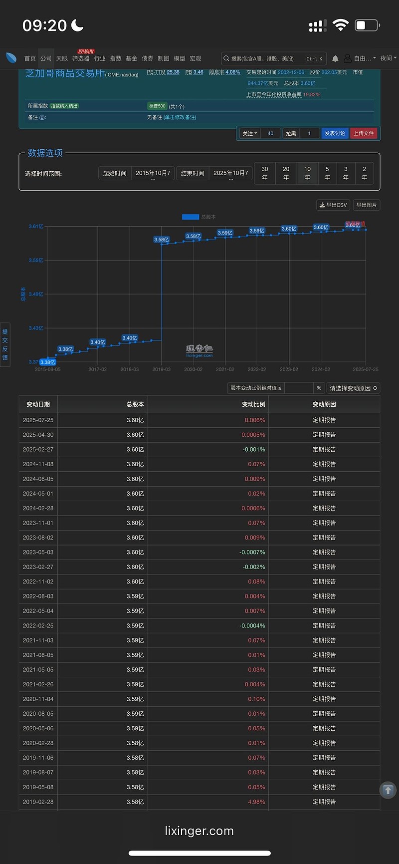Toggle the 总股本 chart legend label
This screenshot has width=399, height=864.
pyautogui.click(x=208, y=217)
